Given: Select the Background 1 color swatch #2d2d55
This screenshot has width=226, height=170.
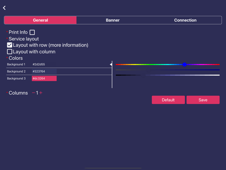Looking at the screenshot, I should pos(44,64).
